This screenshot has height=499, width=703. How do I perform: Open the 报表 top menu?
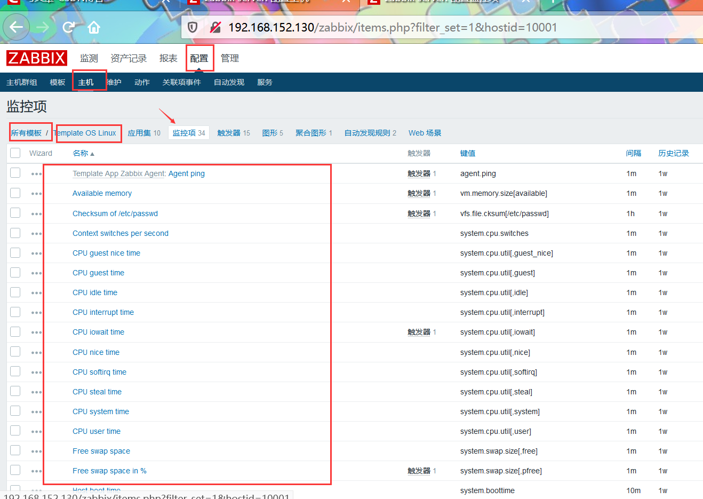pyautogui.click(x=168, y=58)
